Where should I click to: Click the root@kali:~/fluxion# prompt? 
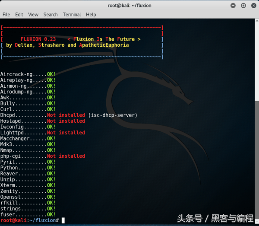(x=29, y=220)
